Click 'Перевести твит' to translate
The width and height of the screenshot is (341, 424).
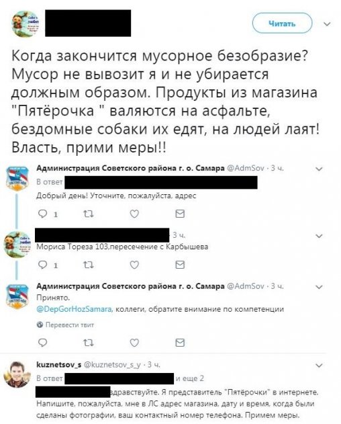point(65,325)
